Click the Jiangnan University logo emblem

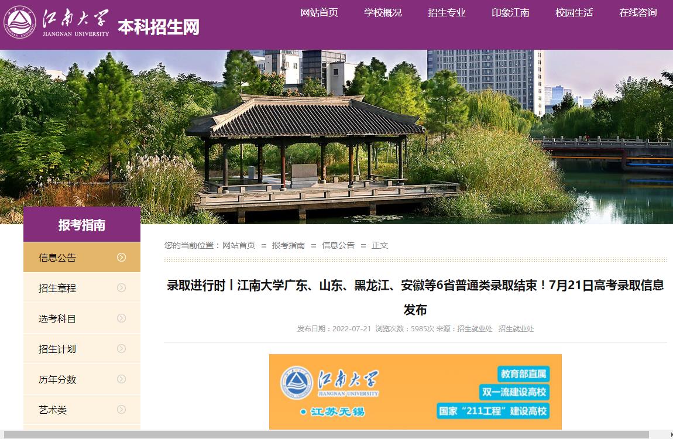pyautogui.click(x=20, y=22)
